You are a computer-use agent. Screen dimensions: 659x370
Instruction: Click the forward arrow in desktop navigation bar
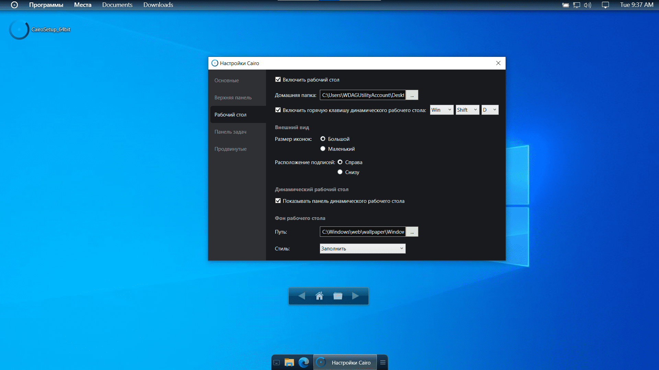coord(356,296)
